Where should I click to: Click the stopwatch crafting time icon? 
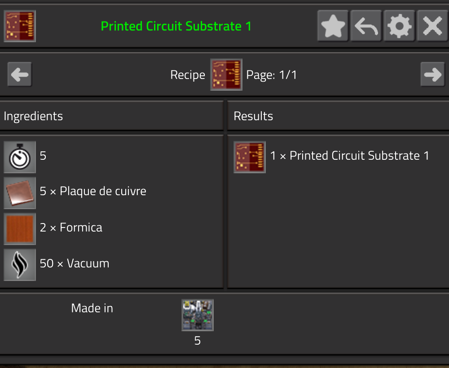point(20,157)
